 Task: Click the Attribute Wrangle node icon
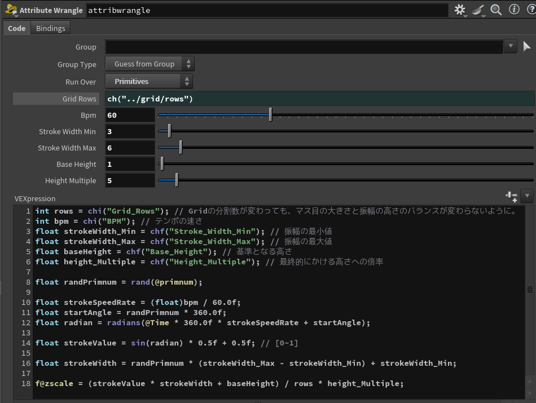[10, 10]
